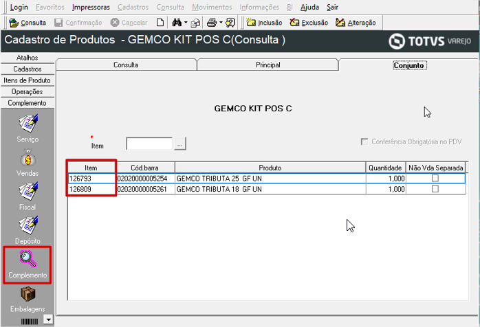Click the blank new document icon
480x327 pixels.
[x=160, y=23]
